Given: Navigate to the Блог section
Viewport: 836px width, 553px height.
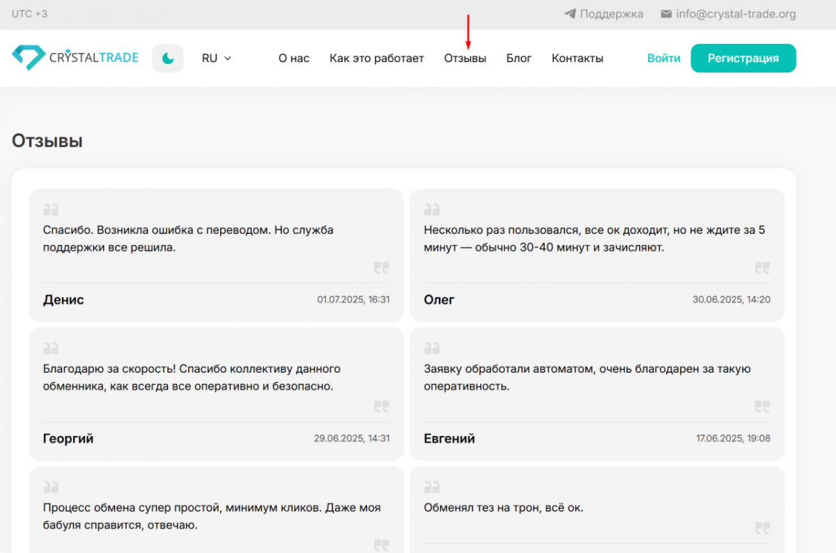Looking at the screenshot, I should pos(518,59).
